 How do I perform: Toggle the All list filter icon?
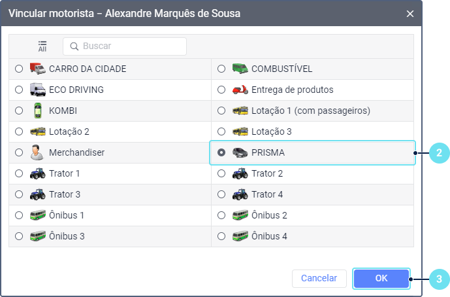point(42,46)
